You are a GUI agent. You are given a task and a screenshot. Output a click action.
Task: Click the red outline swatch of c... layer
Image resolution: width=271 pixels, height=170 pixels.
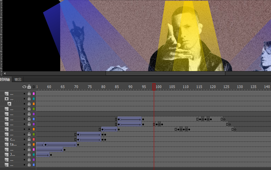[34, 139]
